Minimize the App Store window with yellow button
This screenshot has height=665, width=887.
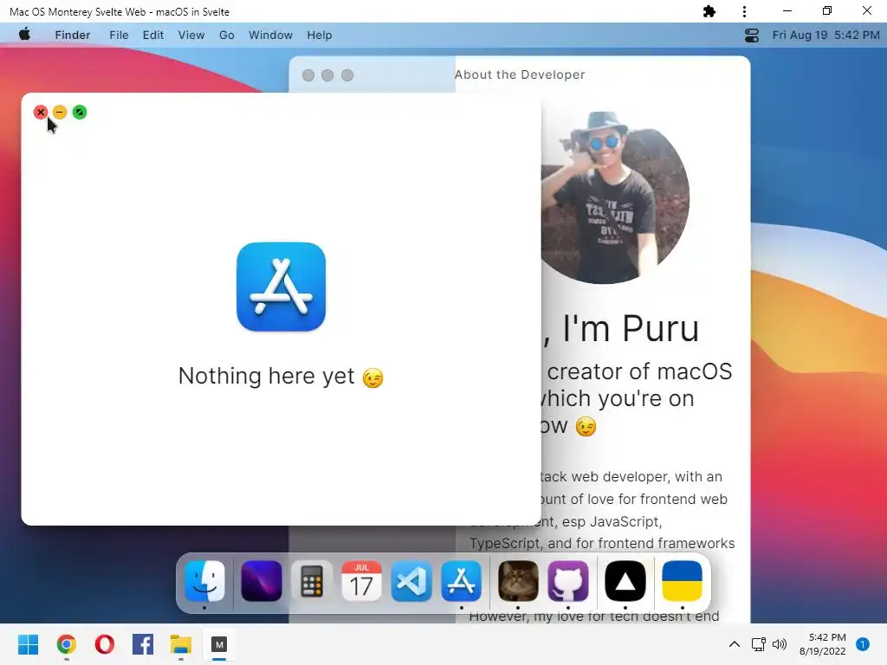click(60, 112)
